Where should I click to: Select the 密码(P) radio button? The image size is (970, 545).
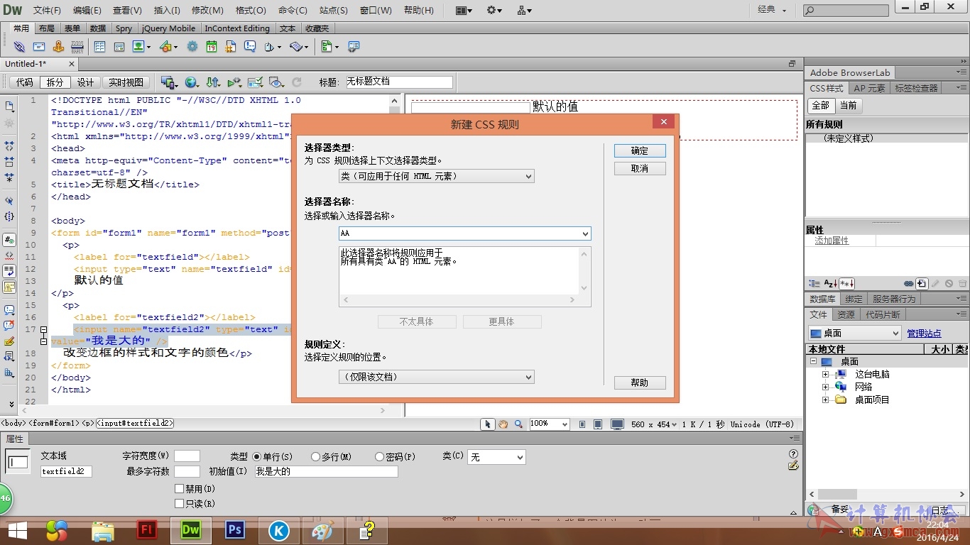pos(379,457)
